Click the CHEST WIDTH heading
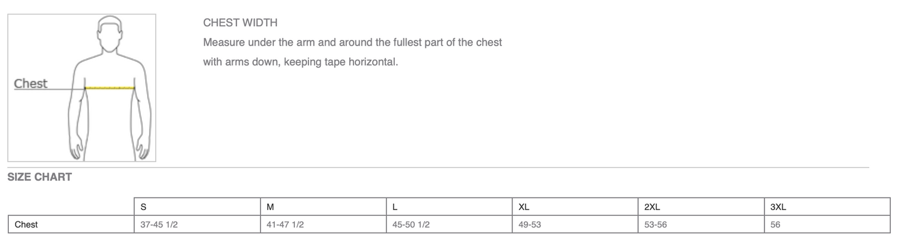Viewport: 904px width, 250px height. click(240, 23)
